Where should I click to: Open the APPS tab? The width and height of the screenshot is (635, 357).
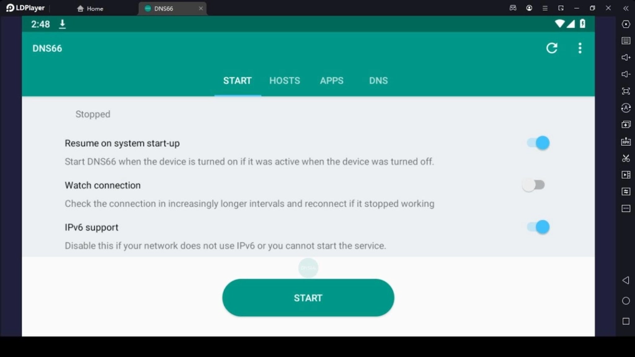[332, 81]
